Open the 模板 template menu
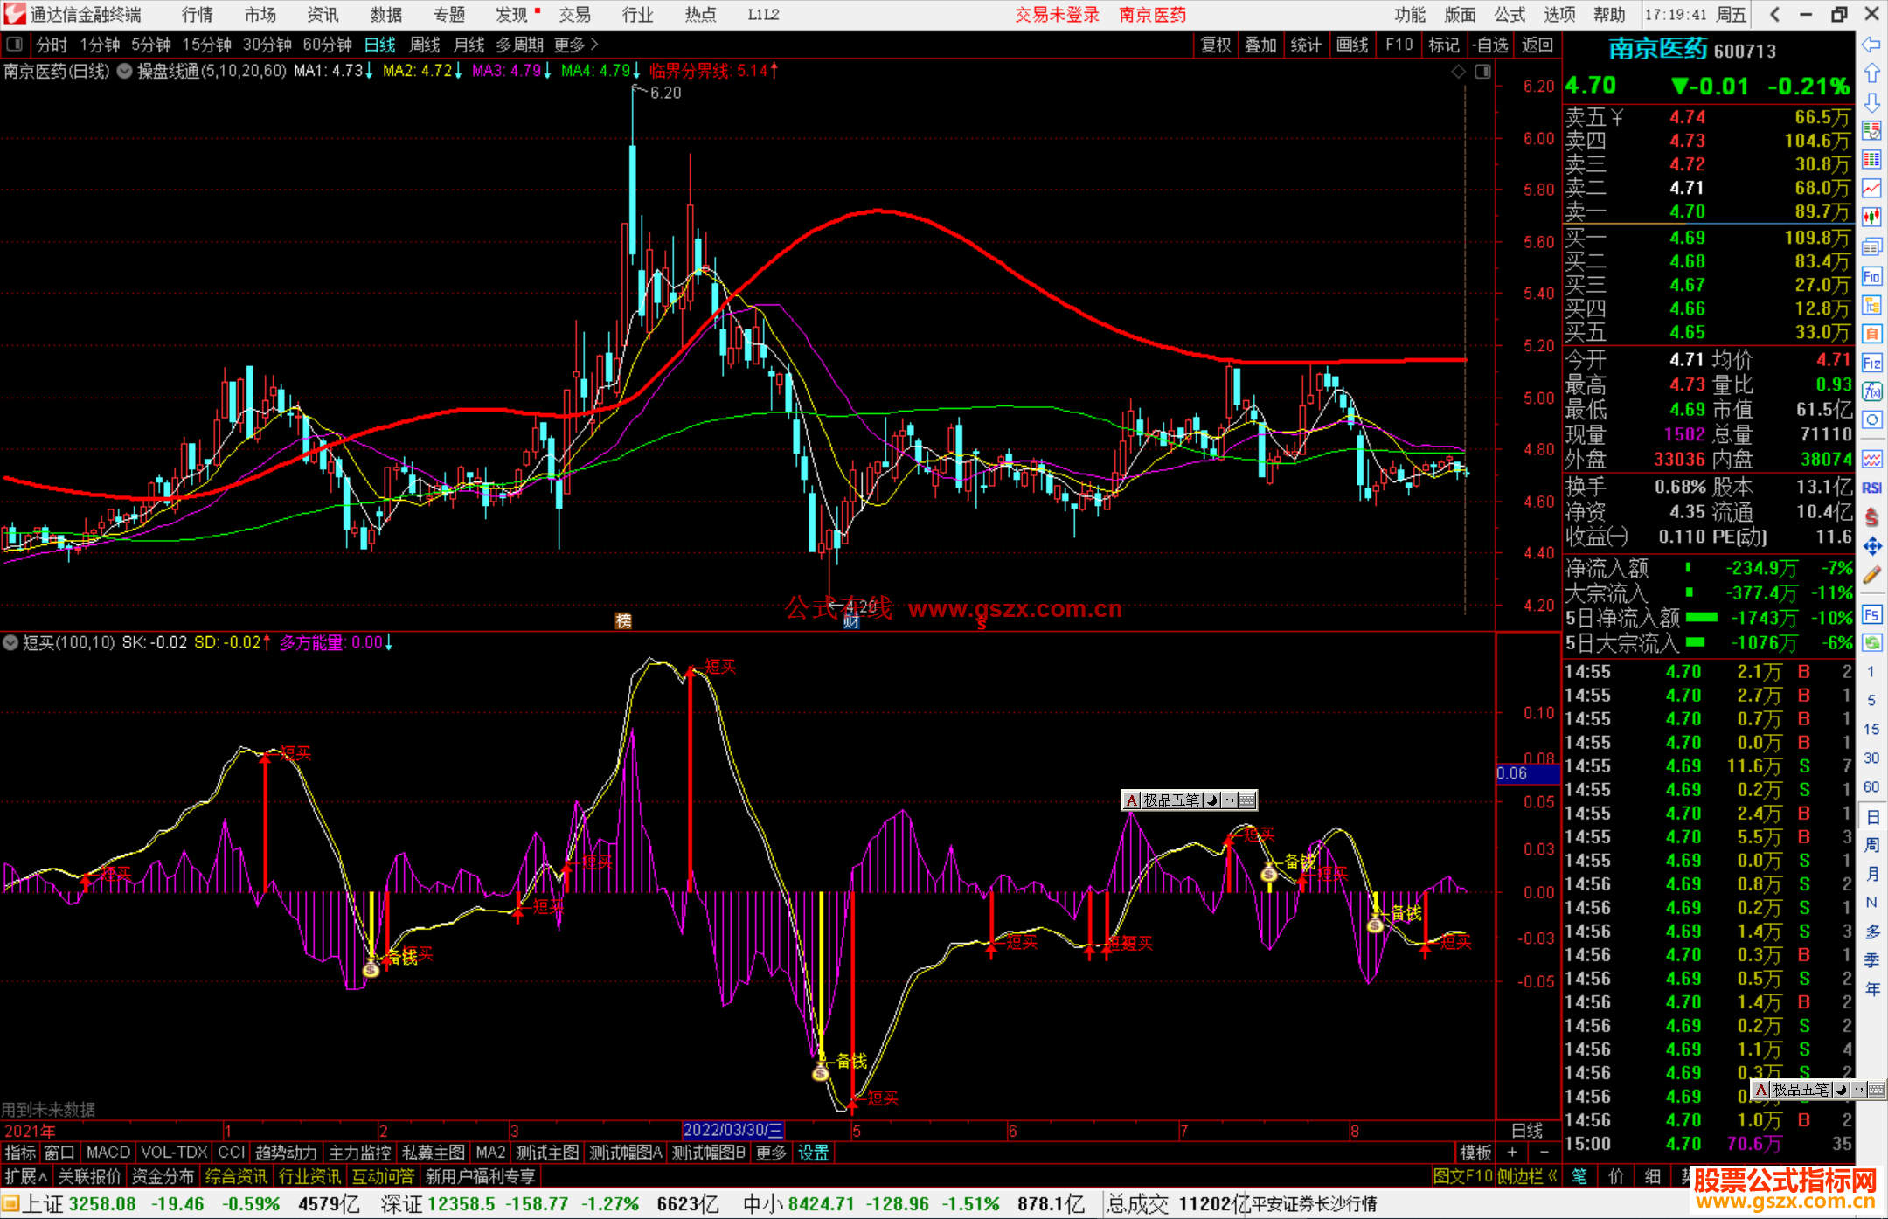Image resolution: width=1888 pixels, height=1219 pixels. pyautogui.click(x=1476, y=1153)
